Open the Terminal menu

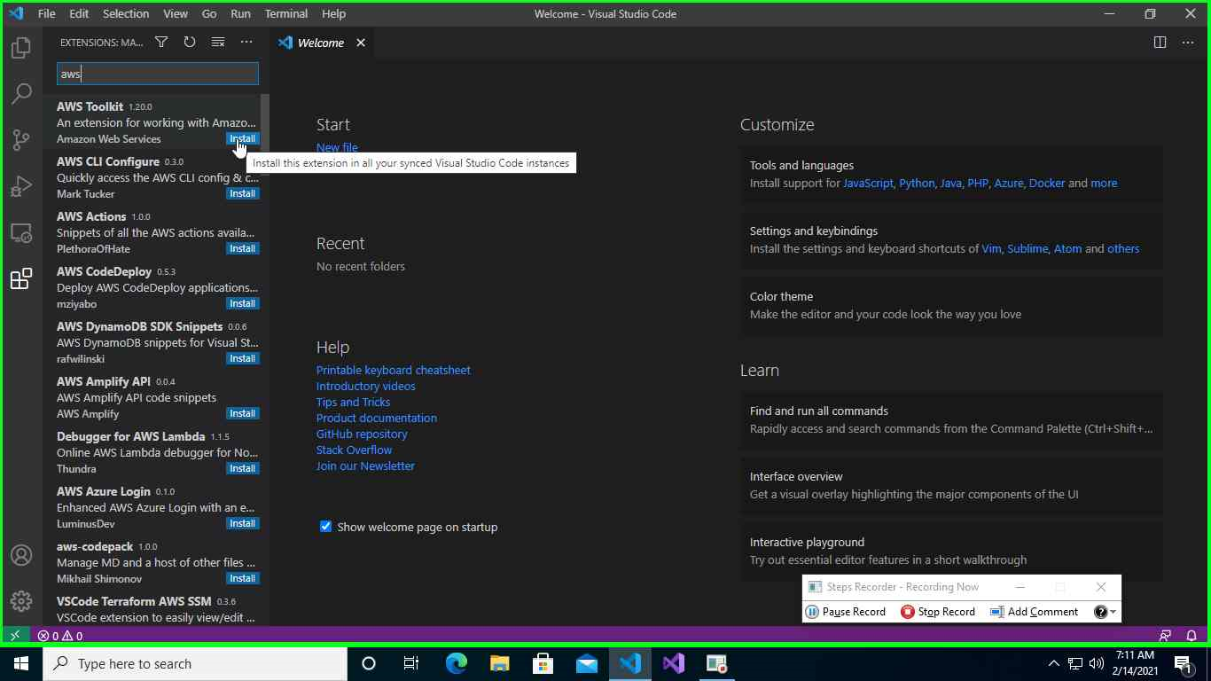point(286,14)
